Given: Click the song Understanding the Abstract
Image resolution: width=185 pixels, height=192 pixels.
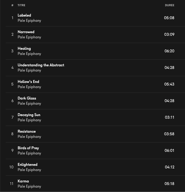Looking at the screenshot, I should click(41, 65).
